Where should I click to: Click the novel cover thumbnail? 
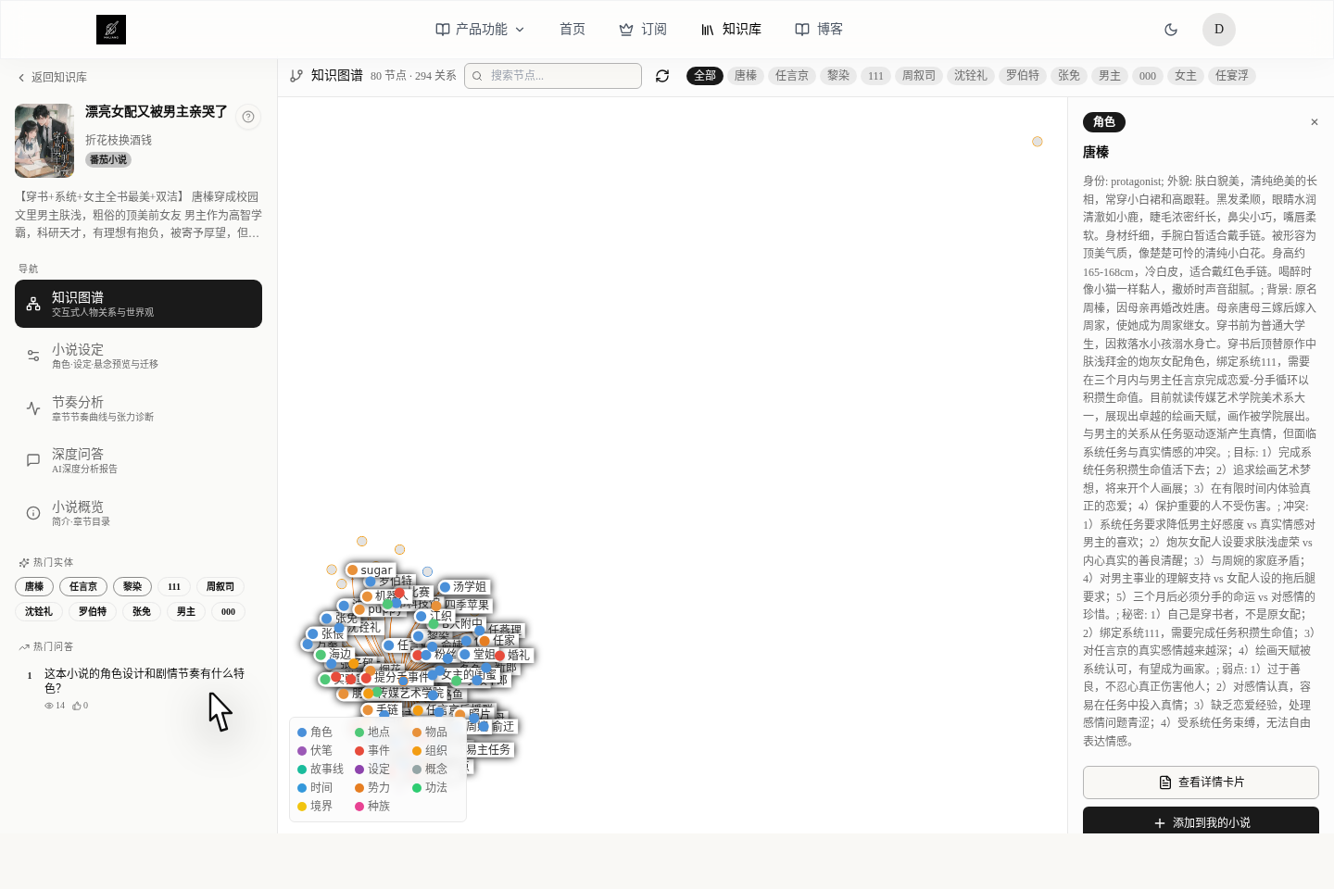coord(44,141)
